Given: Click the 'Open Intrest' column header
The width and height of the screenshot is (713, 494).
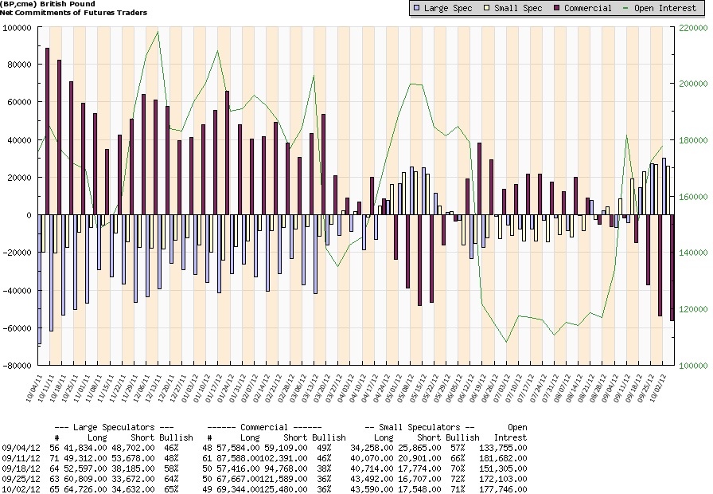Looking at the screenshot, I should tap(510, 433).
